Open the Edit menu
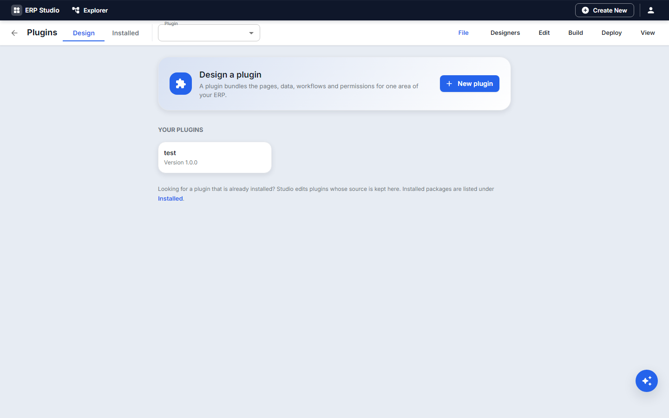Image resolution: width=669 pixels, height=418 pixels. [x=544, y=33]
